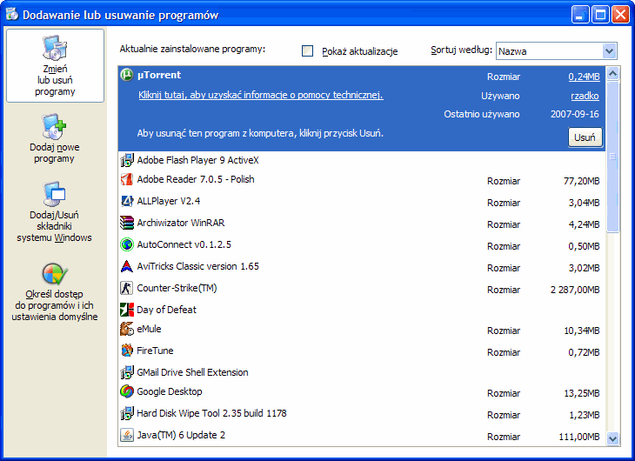This screenshot has width=635, height=461.
Task: Click the ALLPlayer V2.4 icon
Action: (x=127, y=201)
